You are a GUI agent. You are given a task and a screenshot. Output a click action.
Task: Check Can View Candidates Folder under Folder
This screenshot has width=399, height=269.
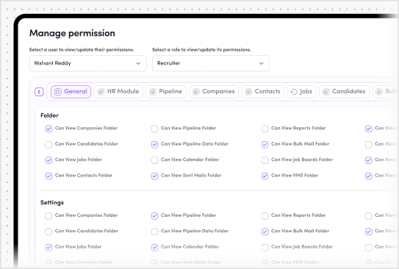(x=48, y=145)
